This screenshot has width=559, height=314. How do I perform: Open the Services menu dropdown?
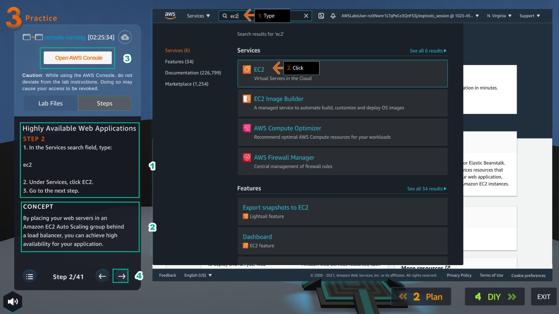click(198, 16)
